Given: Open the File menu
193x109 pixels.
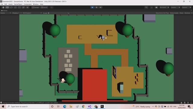Looking at the screenshot, I should 2,4.
